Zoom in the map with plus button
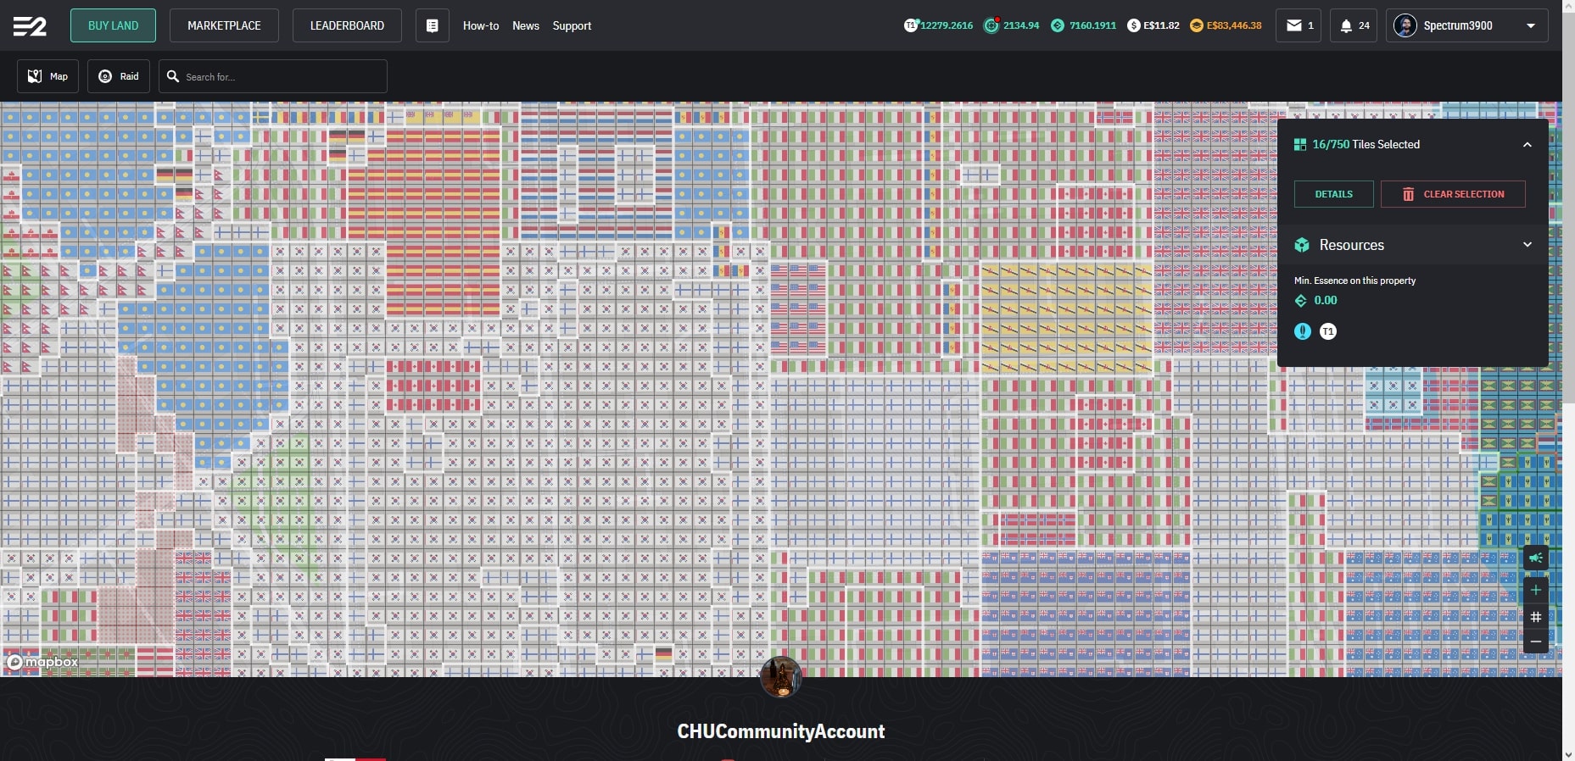The height and width of the screenshot is (761, 1575). 1536,590
